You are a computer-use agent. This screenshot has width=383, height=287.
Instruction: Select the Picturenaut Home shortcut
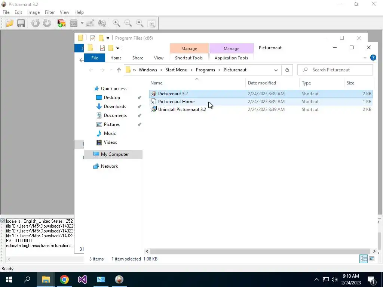tap(261, 102)
